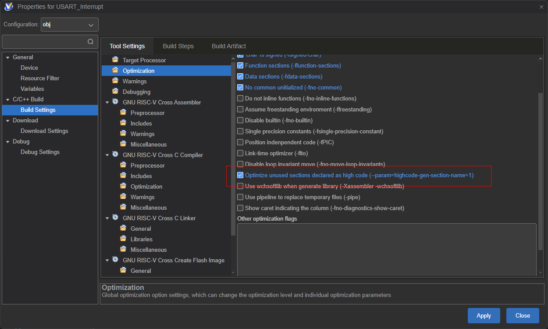This screenshot has width=548, height=329.
Task: Click the GNU RISC-V Cross C Compiler gear icon
Action: (115, 154)
